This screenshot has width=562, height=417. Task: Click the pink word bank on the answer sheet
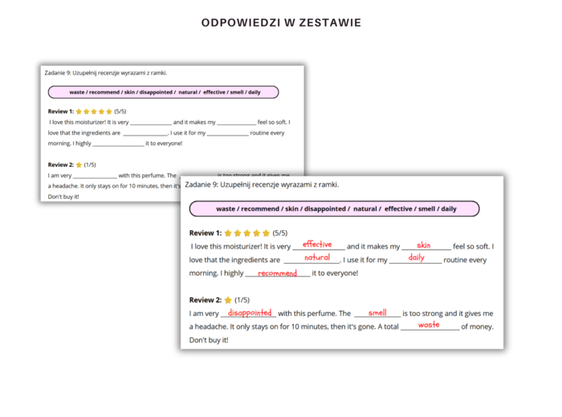335,208
